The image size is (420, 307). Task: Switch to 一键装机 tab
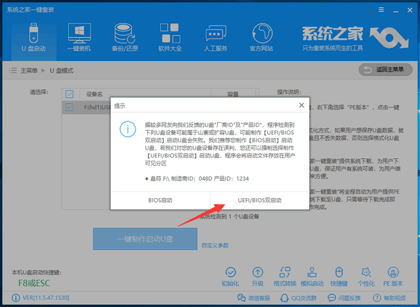(x=79, y=37)
